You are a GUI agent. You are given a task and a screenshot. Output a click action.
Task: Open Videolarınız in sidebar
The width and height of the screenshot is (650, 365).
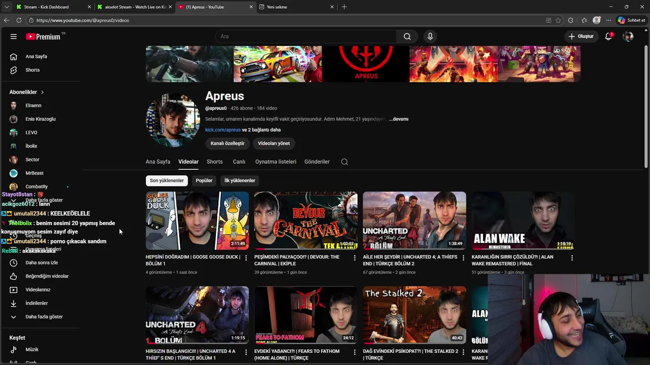point(38,289)
